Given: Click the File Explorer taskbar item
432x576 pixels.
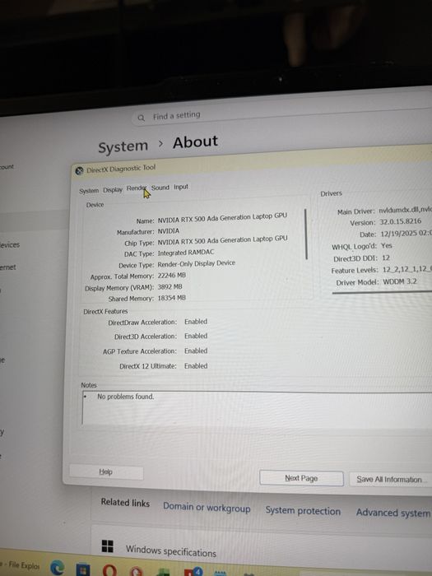Looking at the screenshot, I should [x=21, y=564].
